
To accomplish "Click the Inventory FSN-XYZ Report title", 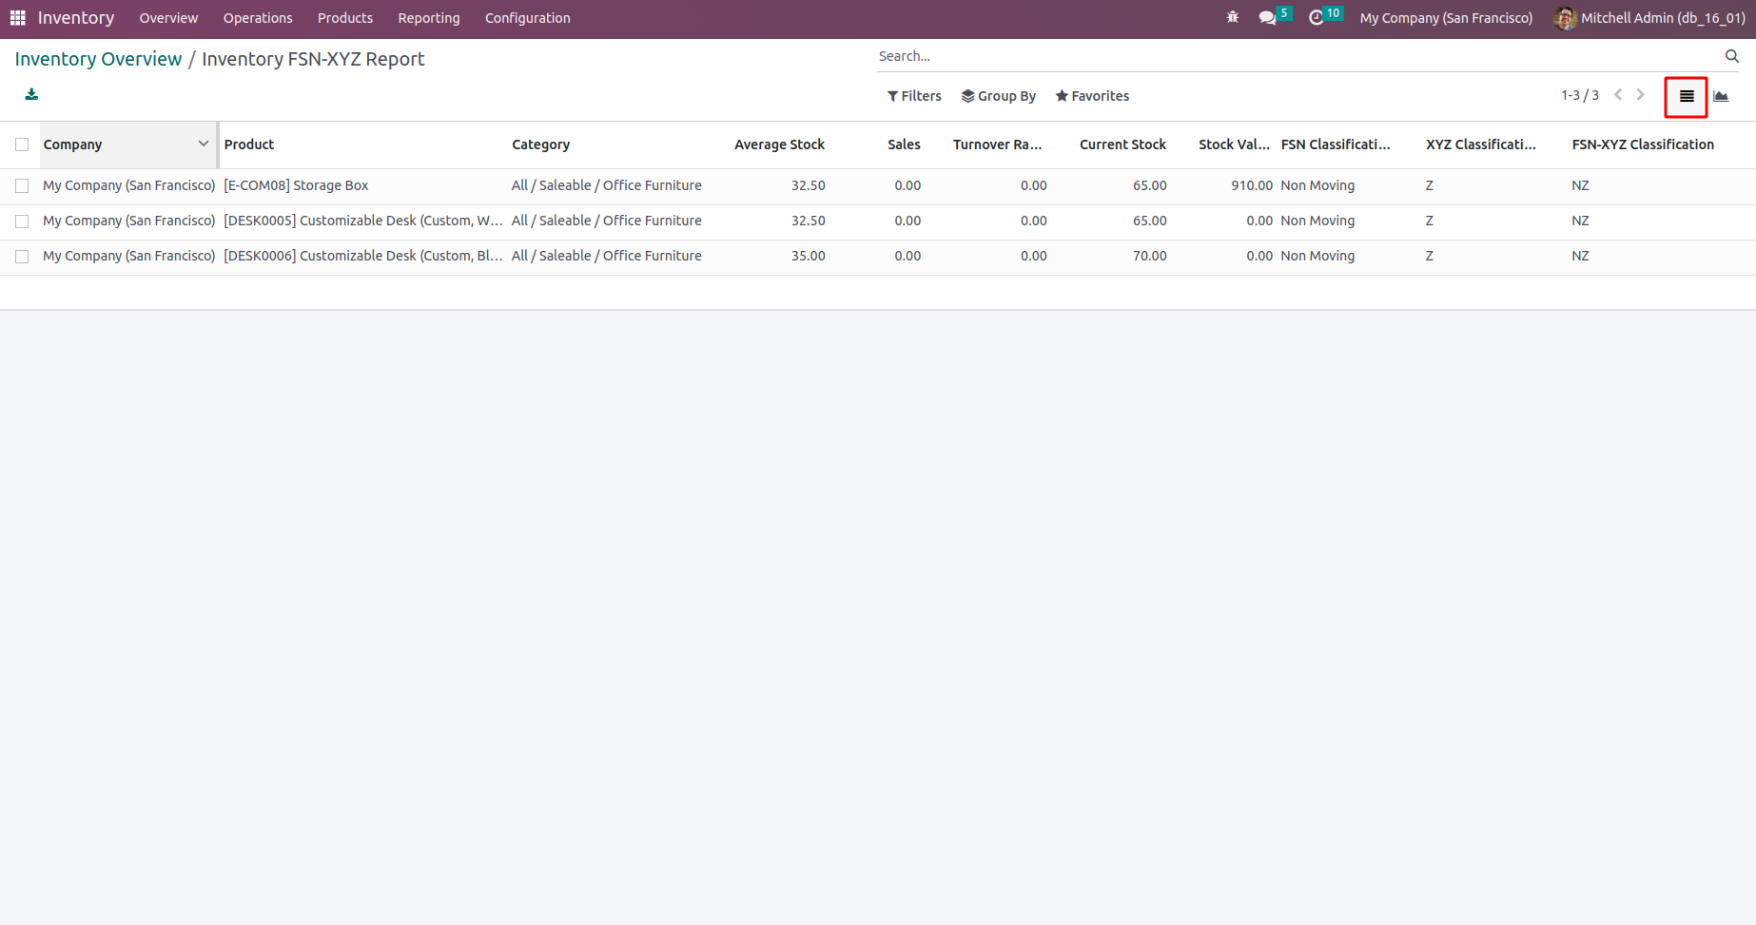I will click(x=313, y=59).
